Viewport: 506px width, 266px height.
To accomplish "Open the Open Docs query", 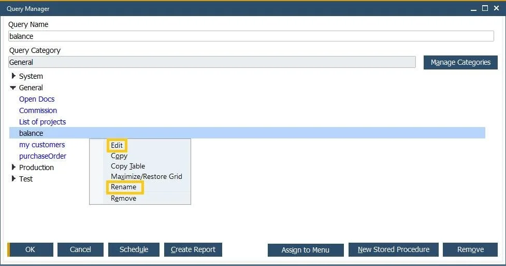I will tap(37, 99).
